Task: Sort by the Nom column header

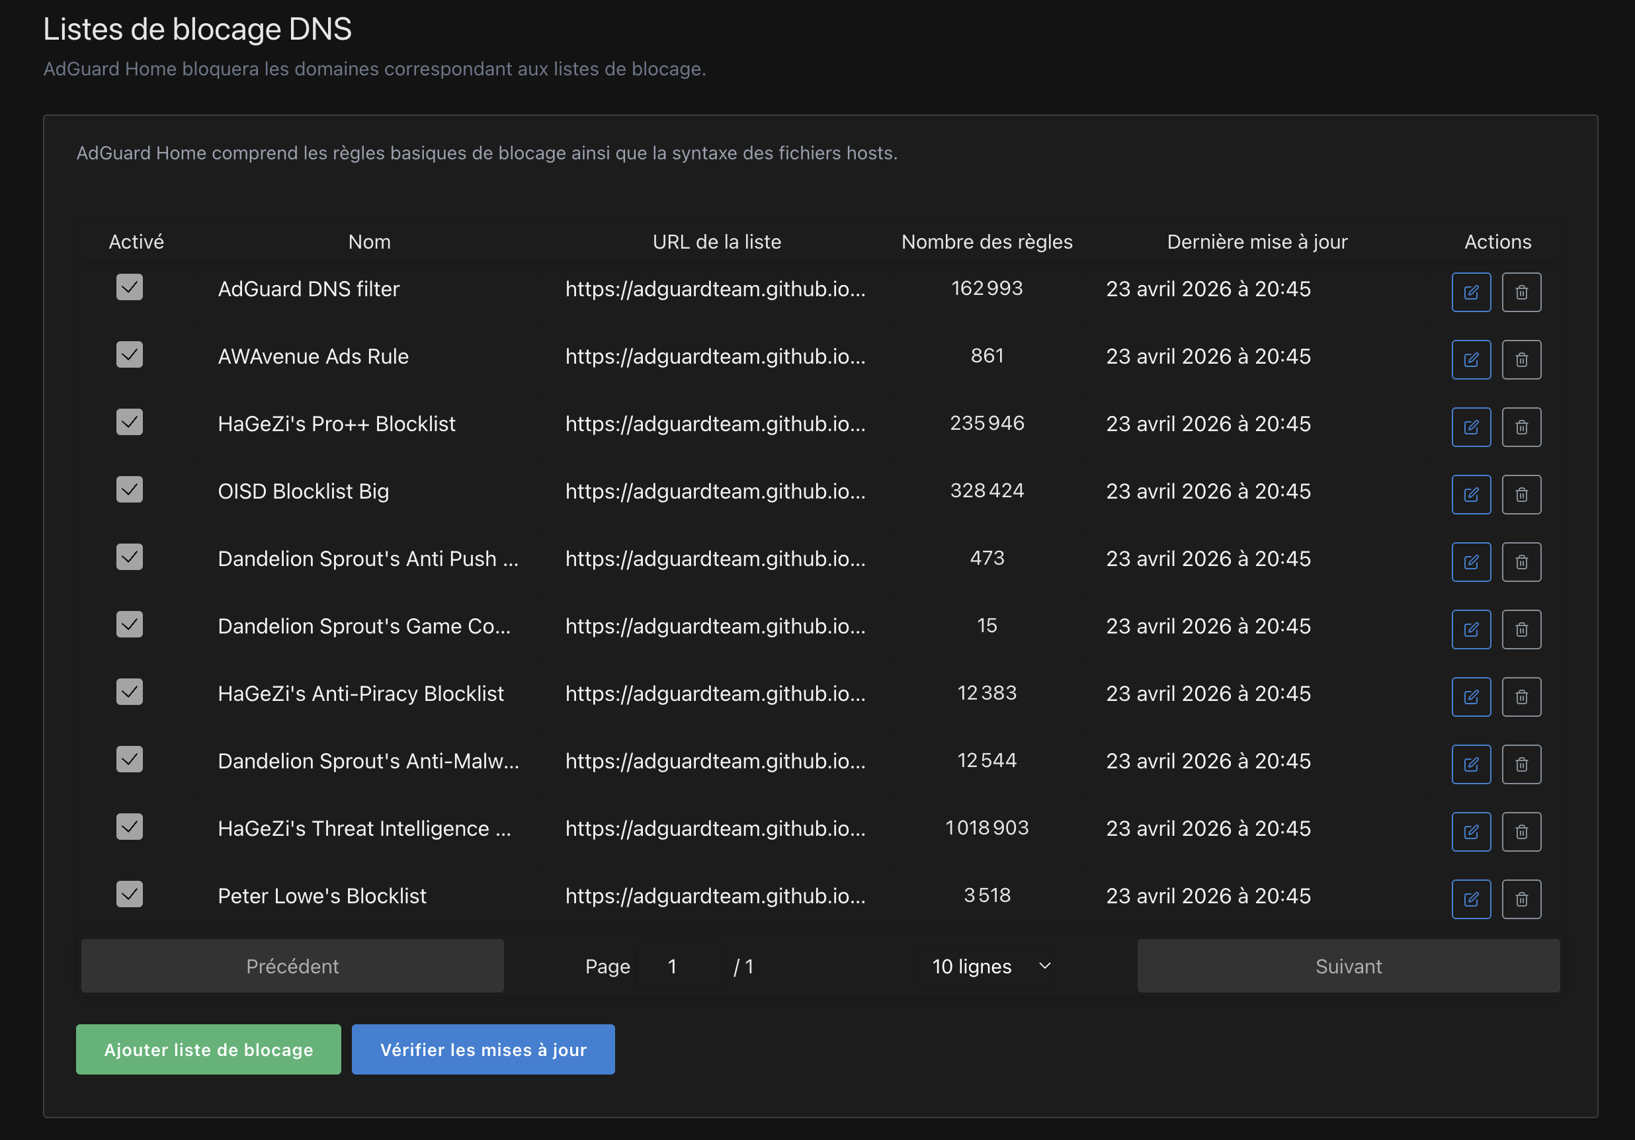Action: [370, 242]
